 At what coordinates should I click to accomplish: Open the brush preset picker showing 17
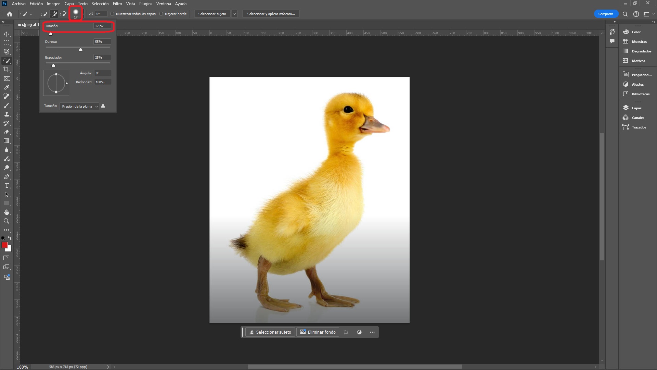point(76,14)
